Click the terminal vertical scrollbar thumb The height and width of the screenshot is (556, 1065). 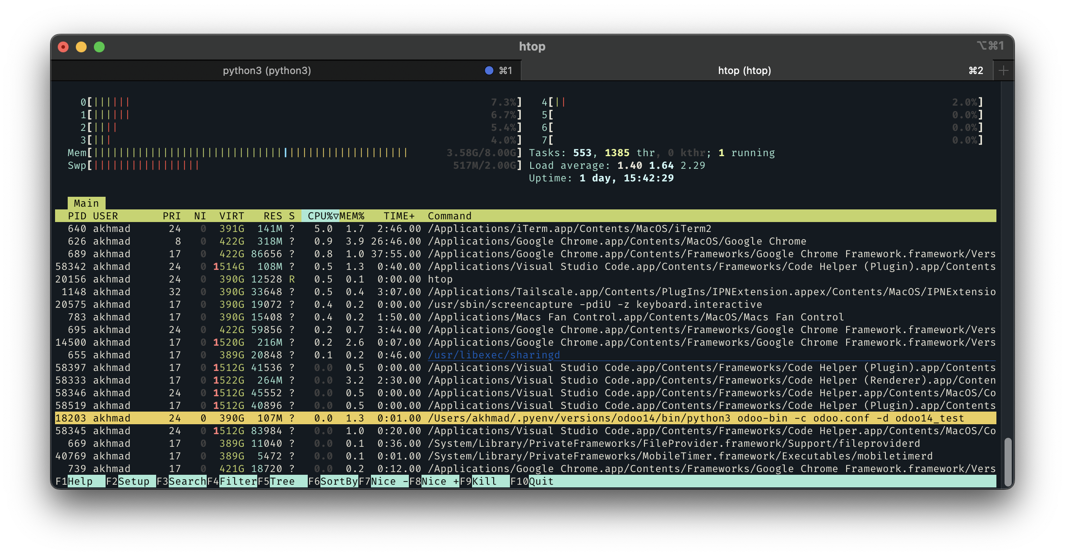(1008, 461)
